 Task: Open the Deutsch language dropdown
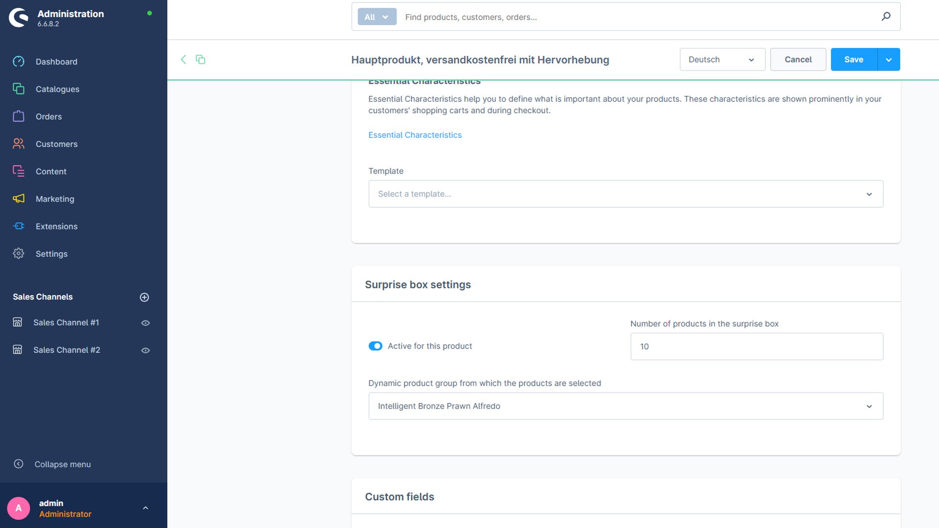point(722,60)
